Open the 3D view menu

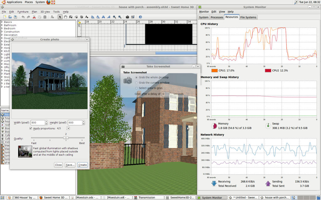click(45, 12)
